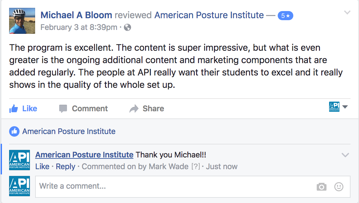This screenshot has height=203, width=359.
Task: Click Michael A Bloom's profile photo
Action: click(22, 21)
